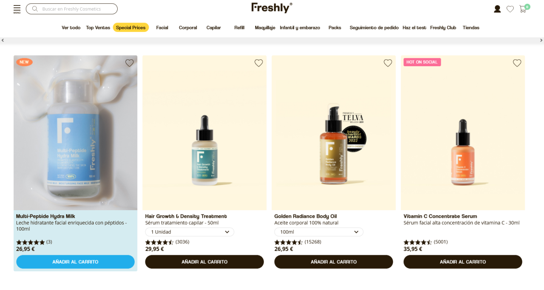
Task: Add Golden Radance Body Oil to cart
Action: (x=334, y=262)
